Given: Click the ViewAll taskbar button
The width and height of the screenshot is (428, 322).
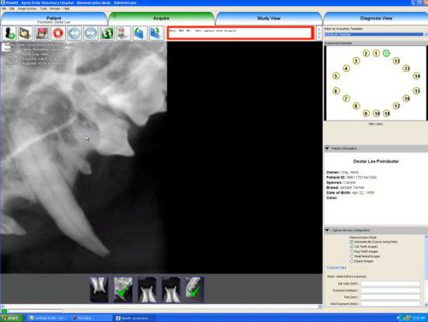Looking at the screenshot, I should tap(134, 318).
